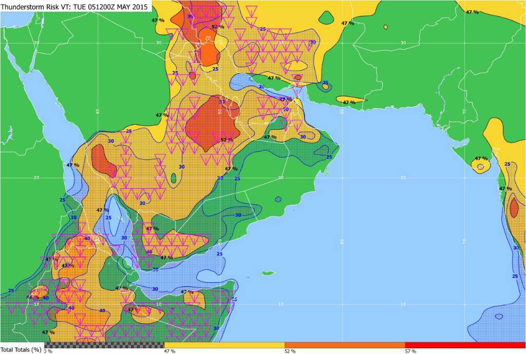The height and width of the screenshot is (354, 526).
Task: Click the dark-orange blob near the Red Sea coast
Action: pos(105,162)
